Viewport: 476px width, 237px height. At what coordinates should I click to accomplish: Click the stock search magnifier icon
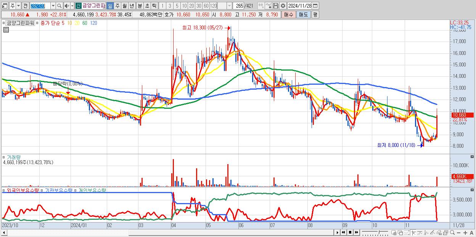point(59,6)
